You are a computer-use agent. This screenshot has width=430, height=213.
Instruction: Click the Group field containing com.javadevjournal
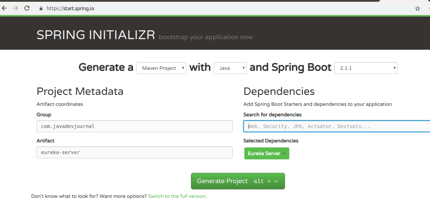pos(134,126)
